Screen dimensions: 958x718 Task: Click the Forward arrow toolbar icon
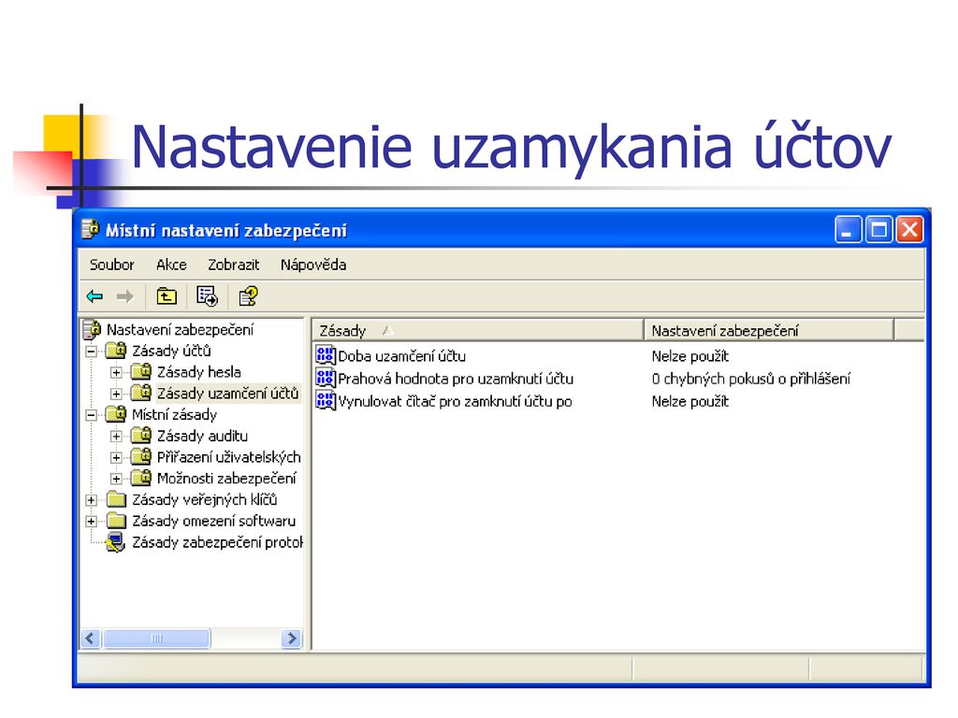tap(124, 296)
